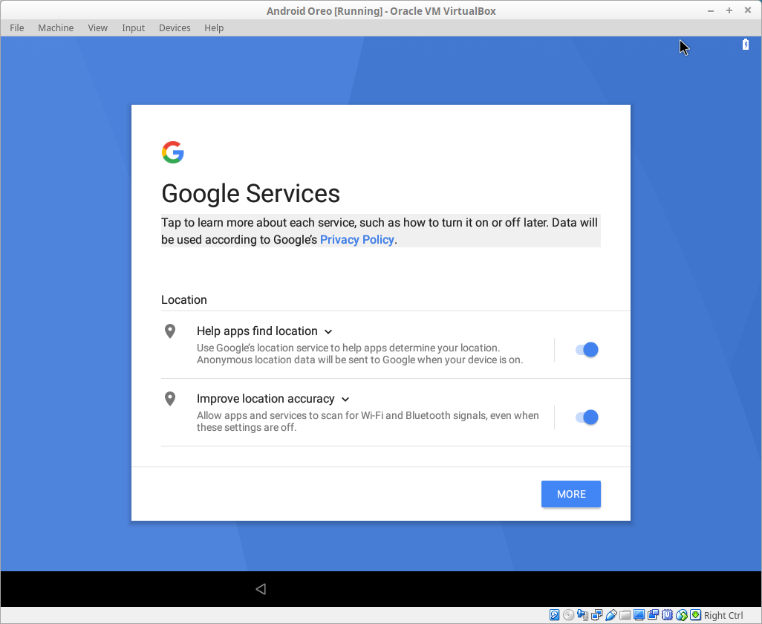Screen dimensions: 762x624
Task: Click the Google Services heading
Action: click(251, 193)
